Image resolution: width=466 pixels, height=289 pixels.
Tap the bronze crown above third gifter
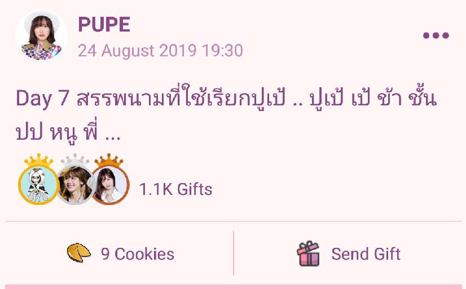click(109, 160)
